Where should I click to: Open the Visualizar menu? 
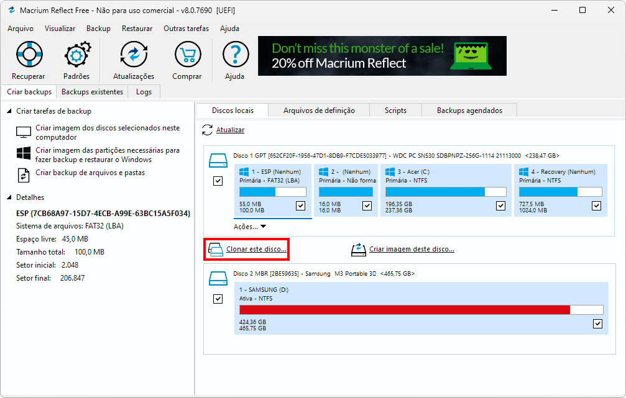(x=60, y=29)
